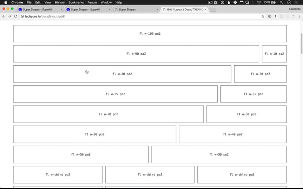Bookmark this page with the star icon
The height and width of the screenshot is (189, 303).
[x=263, y=16]
